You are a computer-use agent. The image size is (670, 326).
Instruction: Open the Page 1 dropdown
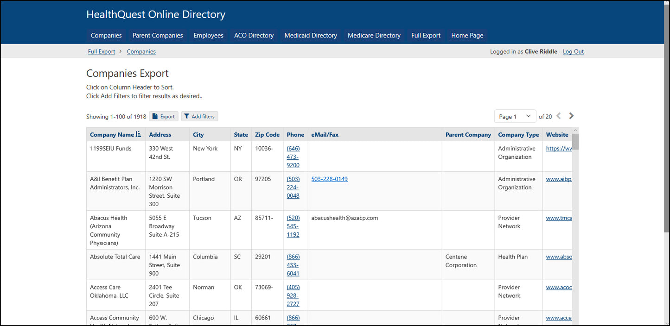tap(515, 117)
